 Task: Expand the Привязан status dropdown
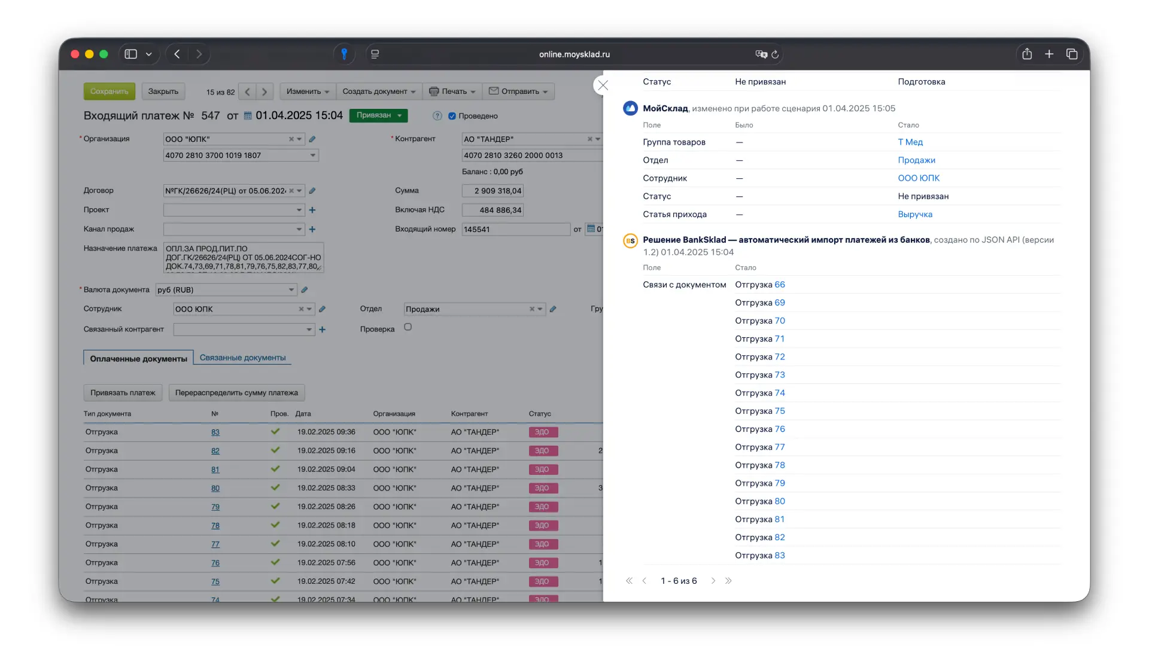378,115
